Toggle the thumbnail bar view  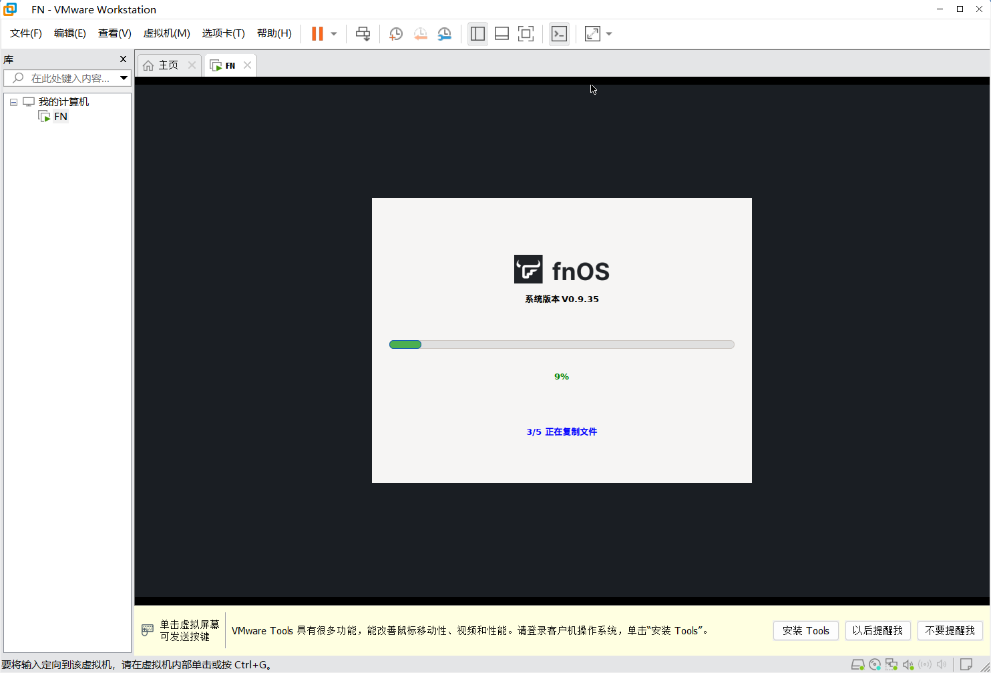click(x=502, y=34)
